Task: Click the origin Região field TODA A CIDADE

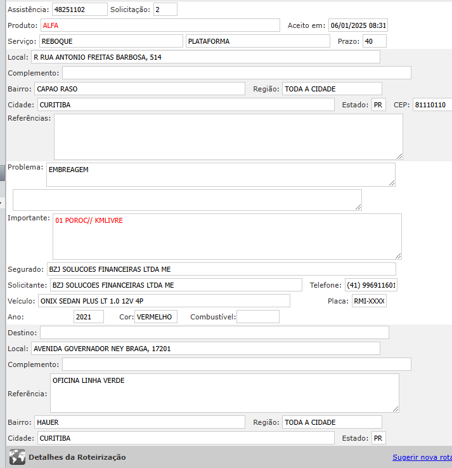Action: [x=332, y=89]
